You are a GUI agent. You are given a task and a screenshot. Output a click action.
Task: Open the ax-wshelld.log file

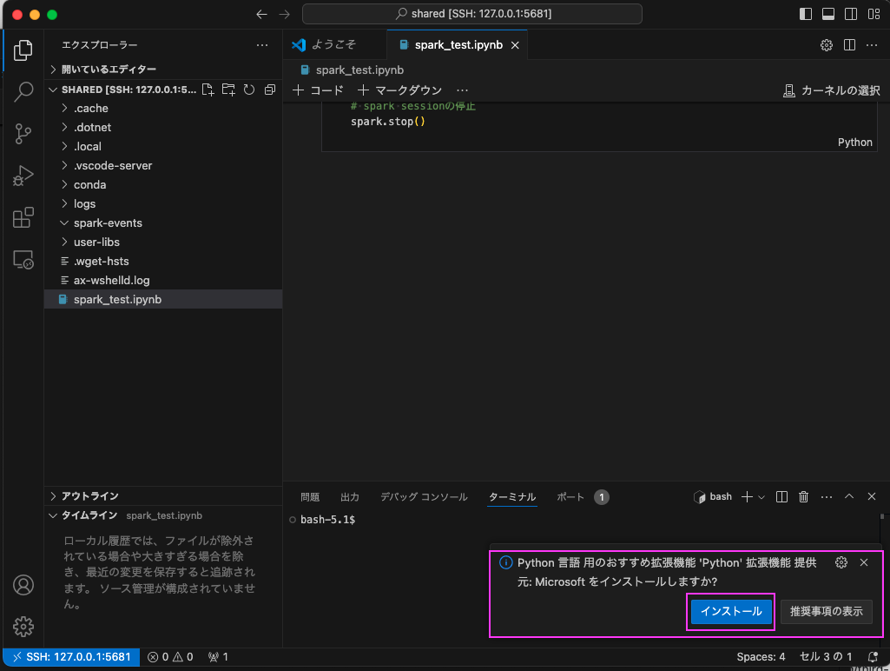pos(163,280)
